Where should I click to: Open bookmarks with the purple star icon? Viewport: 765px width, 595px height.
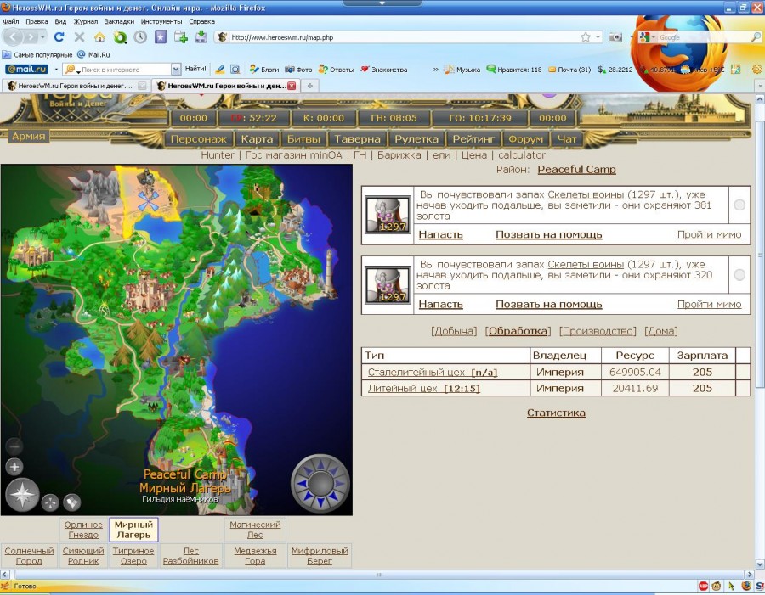point(161,37)
